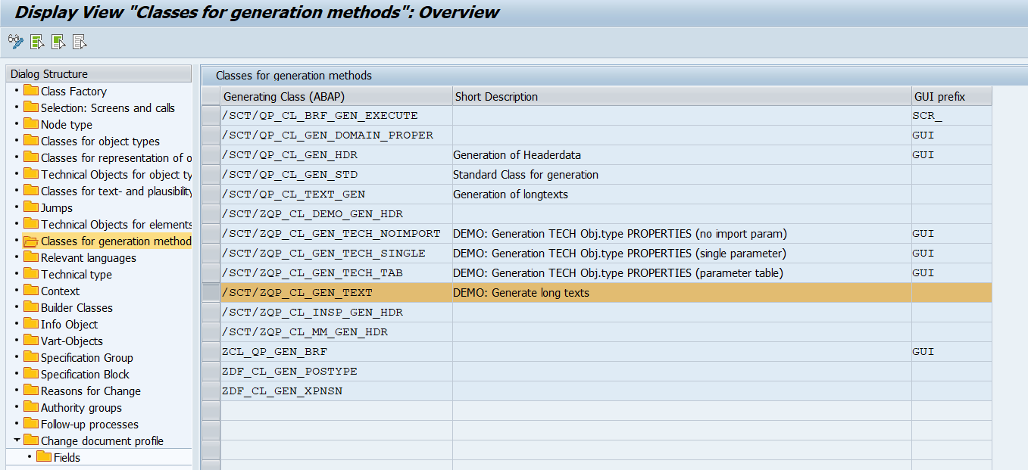Click the Deselect All toolbar icon
Viewport: 1028px width, 470px height.
pyautogui.click(x=80, y=42)
